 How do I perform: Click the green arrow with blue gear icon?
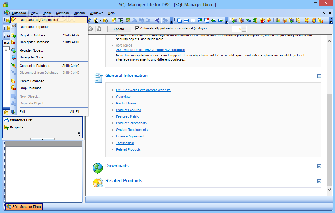248,20
